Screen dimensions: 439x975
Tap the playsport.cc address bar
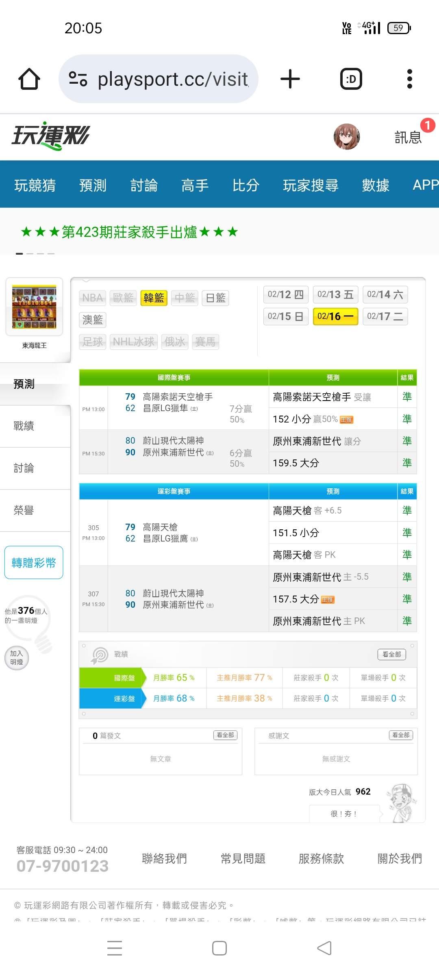coord(159,79)
